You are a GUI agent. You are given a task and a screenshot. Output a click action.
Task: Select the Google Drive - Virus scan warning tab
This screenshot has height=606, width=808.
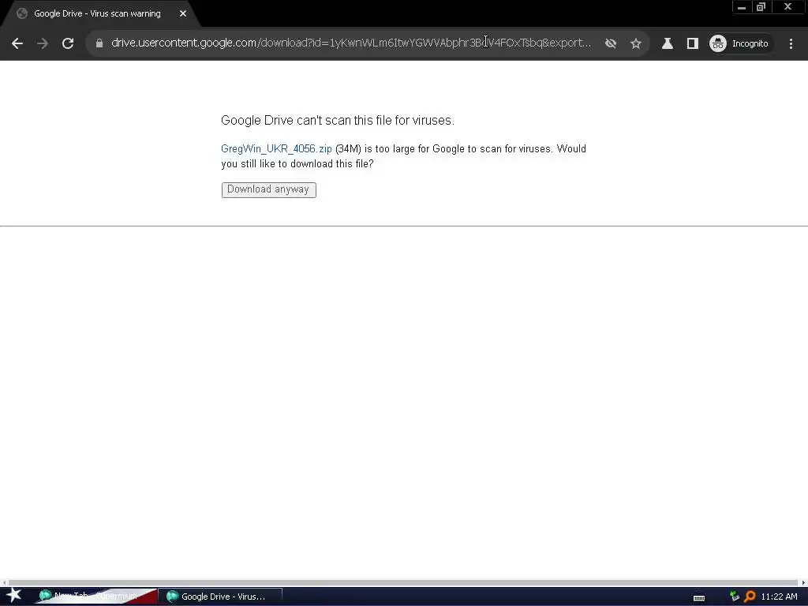point(97,13)
